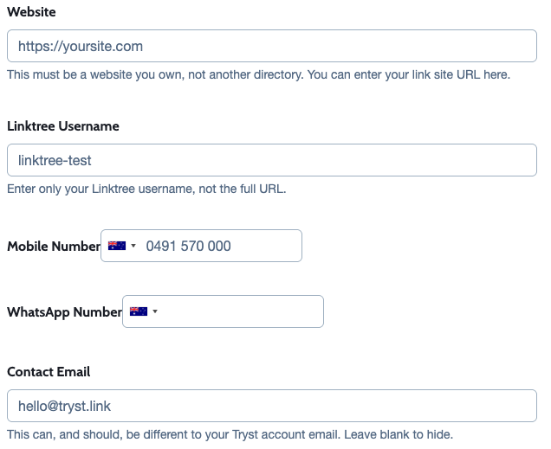Image resolution: width=551 pixels, height=449 pixels.
Task: Click the Australian flag in WhatsApp Number
Action: click(x=139, y=311)
